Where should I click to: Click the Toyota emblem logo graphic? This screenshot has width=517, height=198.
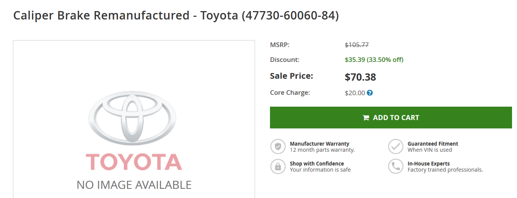pos(132,118)
